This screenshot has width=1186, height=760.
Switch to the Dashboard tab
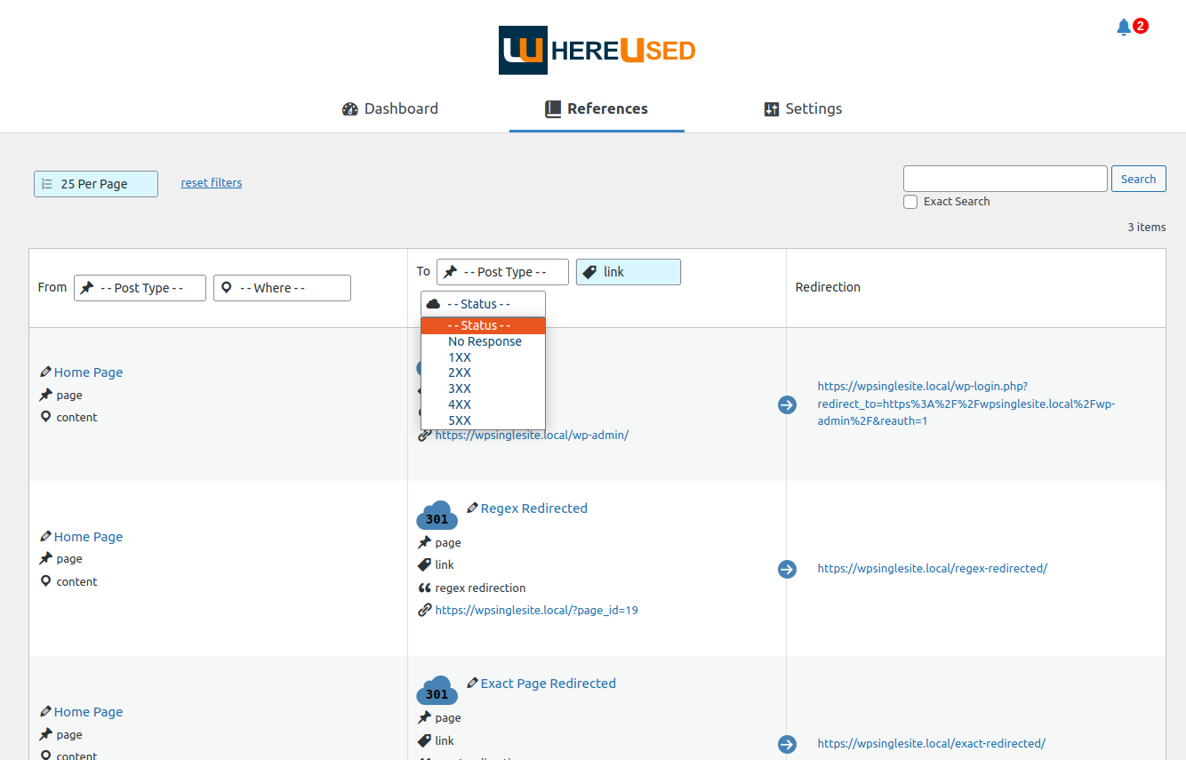[390, 108]
